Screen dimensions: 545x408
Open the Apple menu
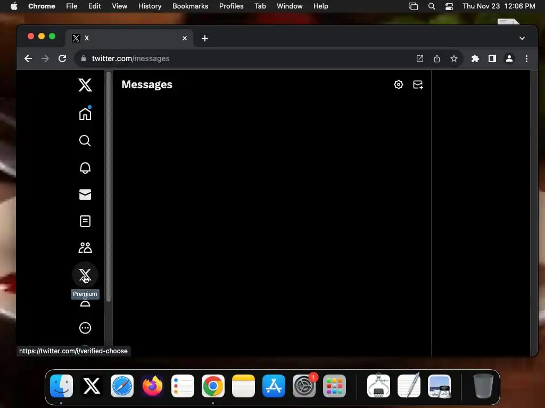click(x=14, y=6)
